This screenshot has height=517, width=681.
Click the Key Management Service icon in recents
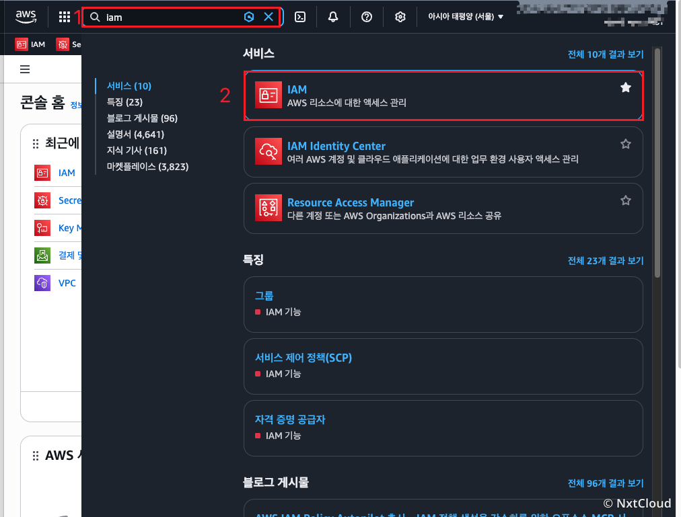pyautogui.click(x=42, y=228)
